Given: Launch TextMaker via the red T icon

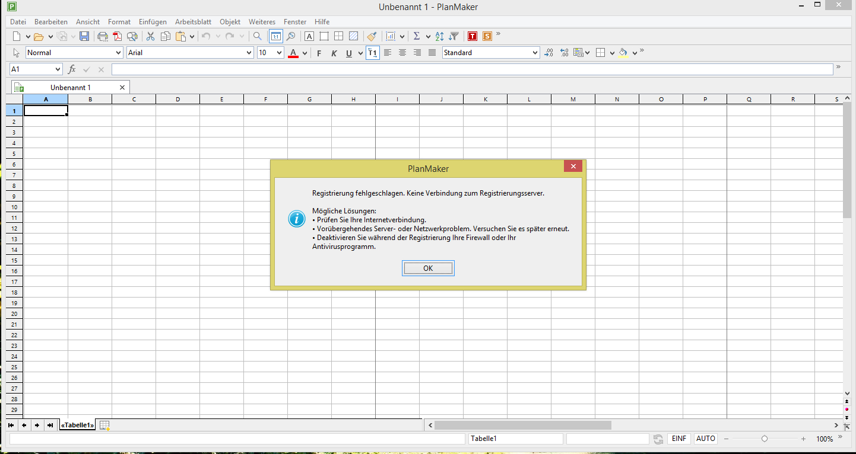Looking at the screenshot, I should coord(473,37).
